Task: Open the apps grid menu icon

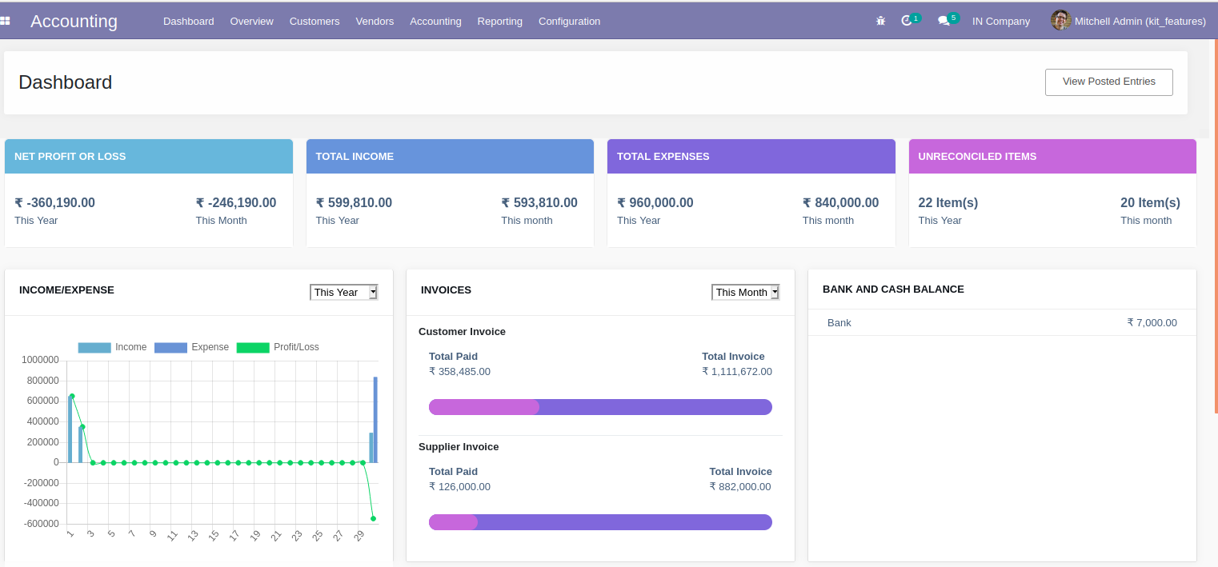Action: coord(6,21)
